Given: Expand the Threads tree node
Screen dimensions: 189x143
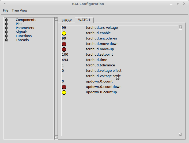Looking at the screenshot, I should [7, 40].
